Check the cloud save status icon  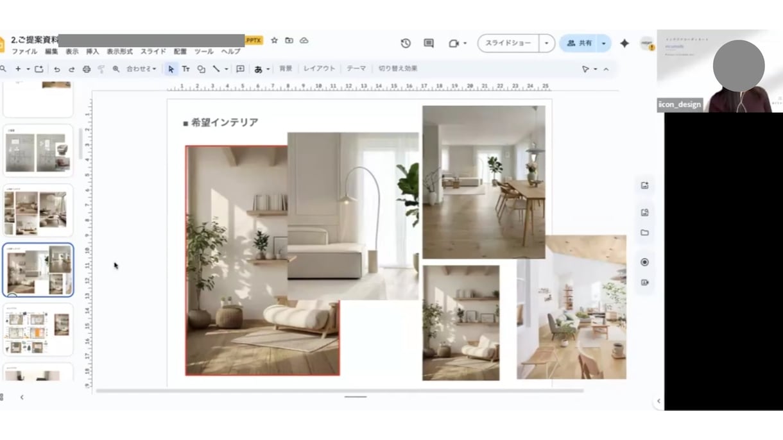point(304,40)
